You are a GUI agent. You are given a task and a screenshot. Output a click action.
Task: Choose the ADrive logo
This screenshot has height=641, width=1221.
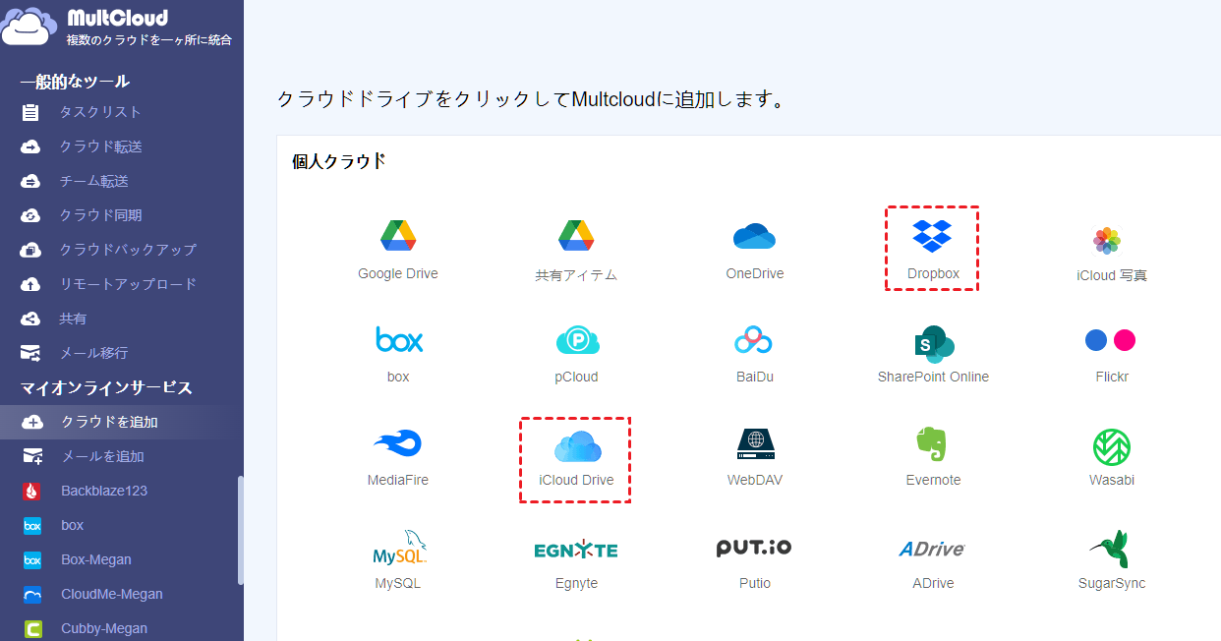(932, 549)
